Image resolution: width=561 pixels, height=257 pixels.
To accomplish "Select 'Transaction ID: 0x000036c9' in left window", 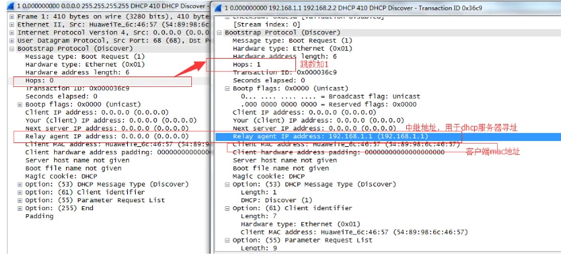I will (77, 88).
